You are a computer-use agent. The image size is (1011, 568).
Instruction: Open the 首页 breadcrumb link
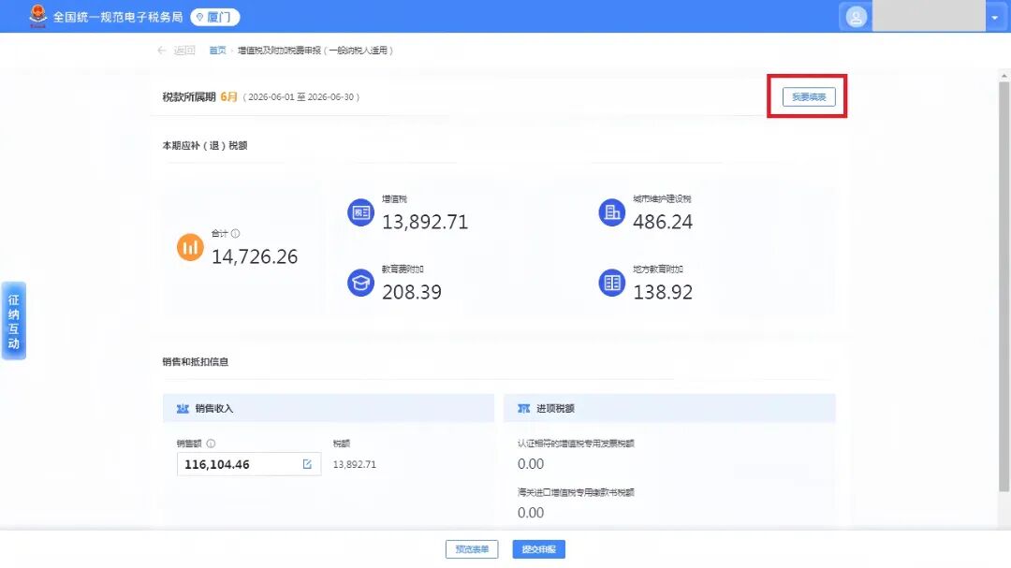[218, 51]
